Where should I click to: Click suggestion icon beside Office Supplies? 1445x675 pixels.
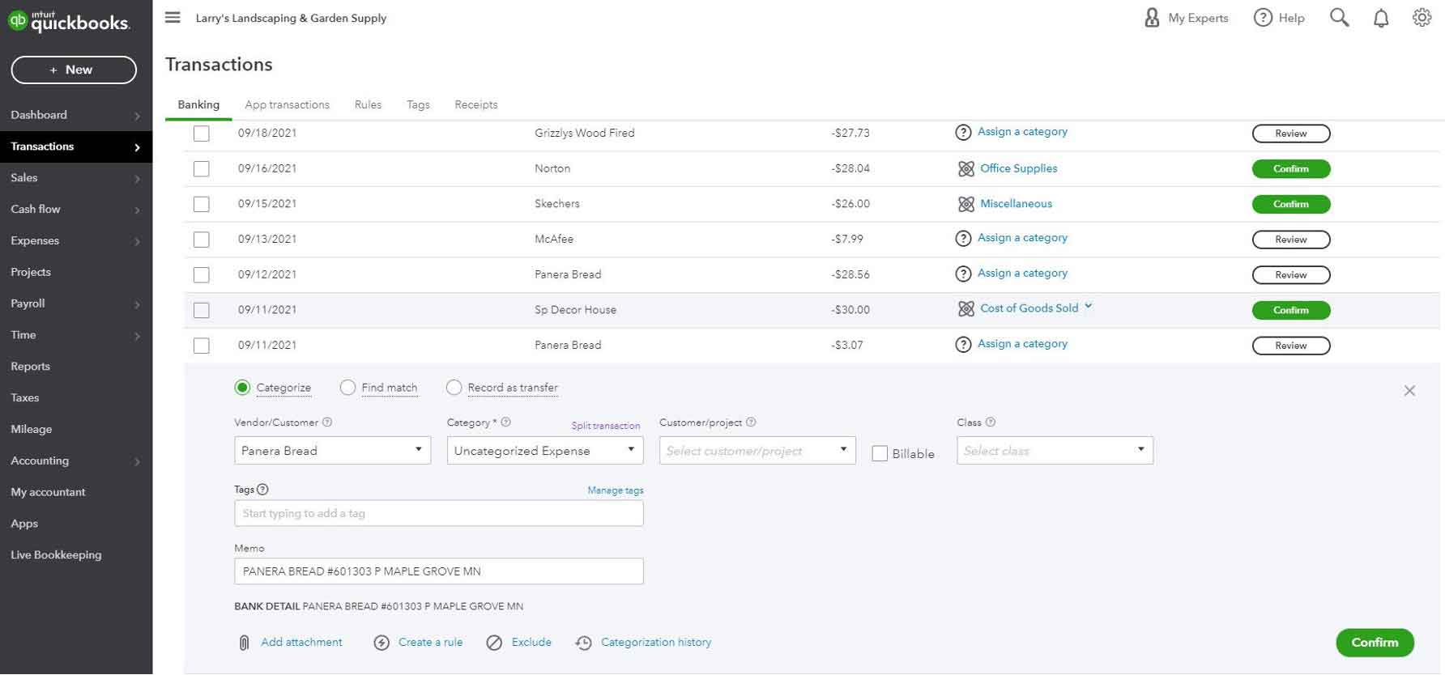coord(965,168)
